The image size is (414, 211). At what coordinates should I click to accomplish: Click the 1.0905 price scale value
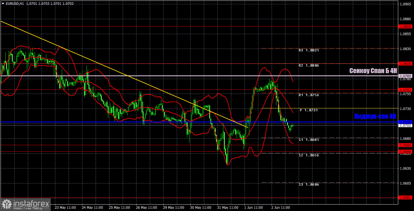pos(406,4)
